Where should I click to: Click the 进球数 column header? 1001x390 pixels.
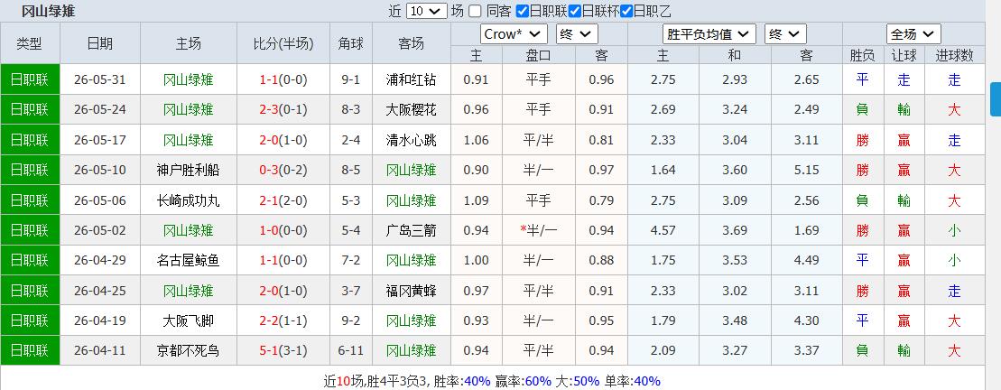pyautogui.click(x=954, y=56)
